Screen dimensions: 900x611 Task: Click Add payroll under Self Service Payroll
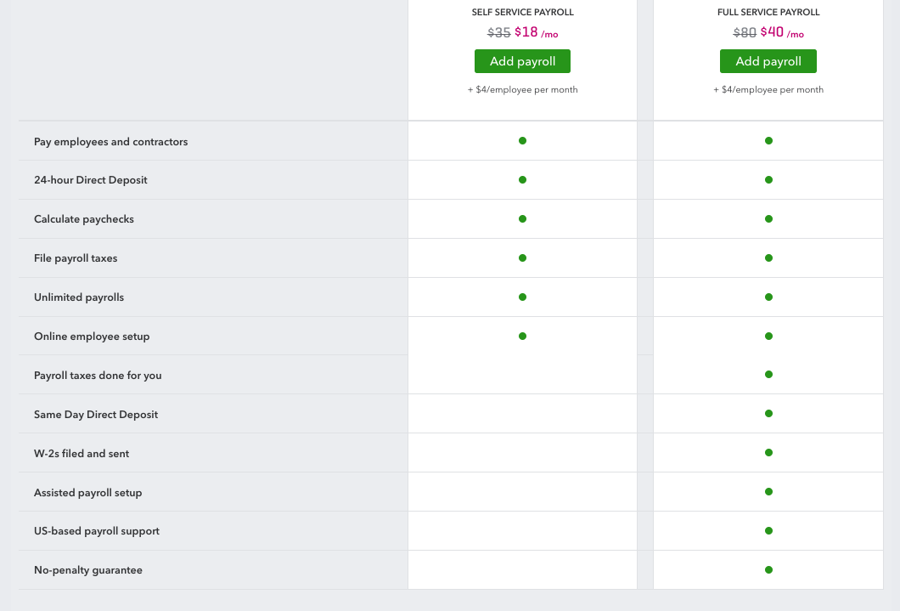tap(522, 61)
